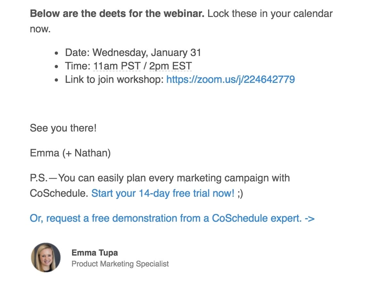Click the underlined "11am PST" time
This screenshot has width=381, height=301.
pyautogui.click(x=117, y=66)
